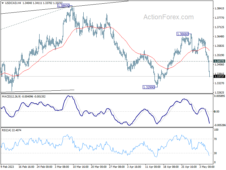The height and width of the screenshot is (170, 226).
Task: Click the 3 May 00:00 time label
Action: 207,167
